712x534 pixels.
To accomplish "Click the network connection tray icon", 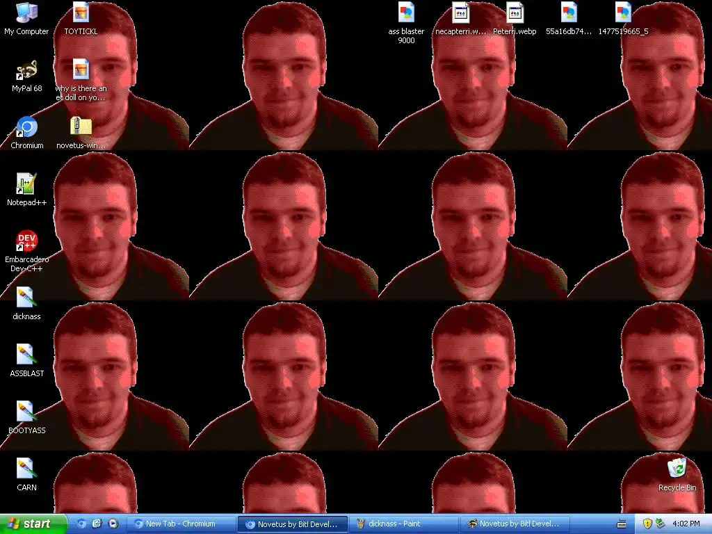I will pos(660,524).
